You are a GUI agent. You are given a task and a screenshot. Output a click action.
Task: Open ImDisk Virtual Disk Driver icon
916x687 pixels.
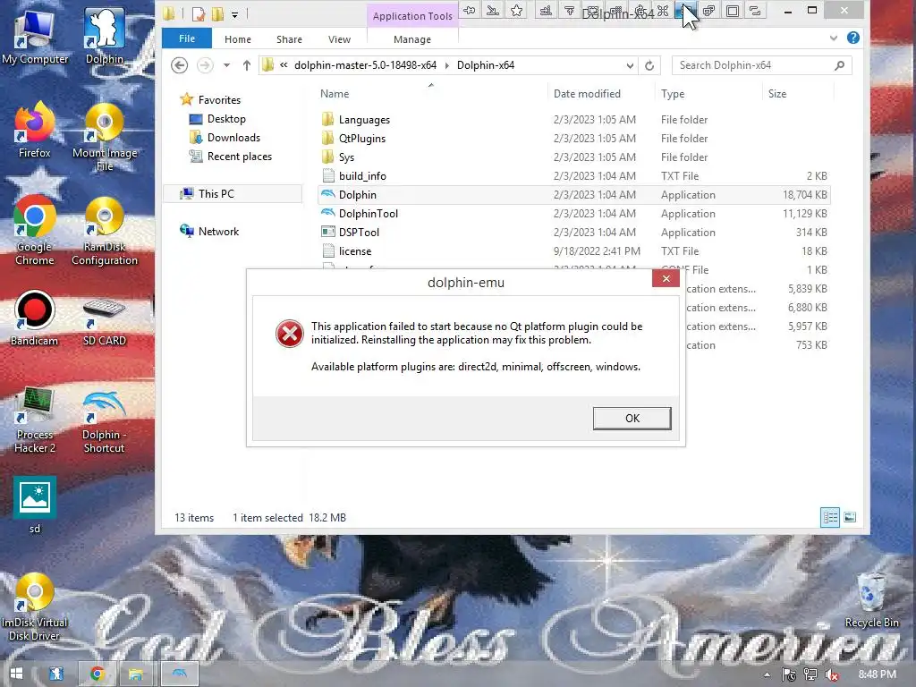point(35,607)
